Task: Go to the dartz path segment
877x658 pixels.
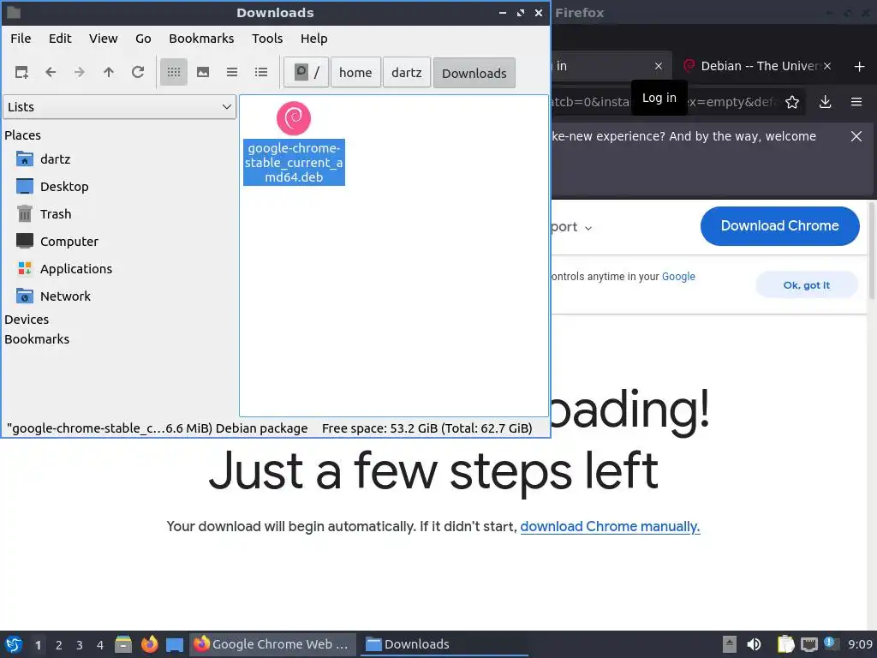Action: 407,72
